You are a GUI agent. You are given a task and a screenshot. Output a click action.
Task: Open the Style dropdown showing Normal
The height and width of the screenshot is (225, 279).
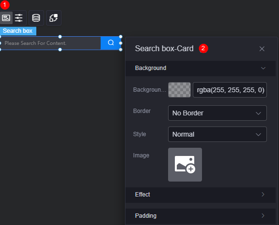[217, 134]
